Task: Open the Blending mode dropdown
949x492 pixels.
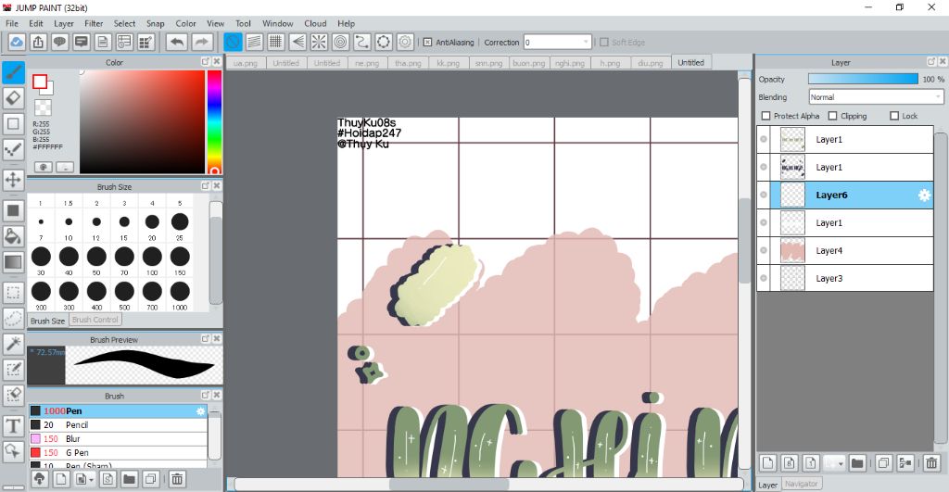Action: (x=877, y=97)
